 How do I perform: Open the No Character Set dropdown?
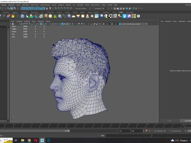pos(160,131)
